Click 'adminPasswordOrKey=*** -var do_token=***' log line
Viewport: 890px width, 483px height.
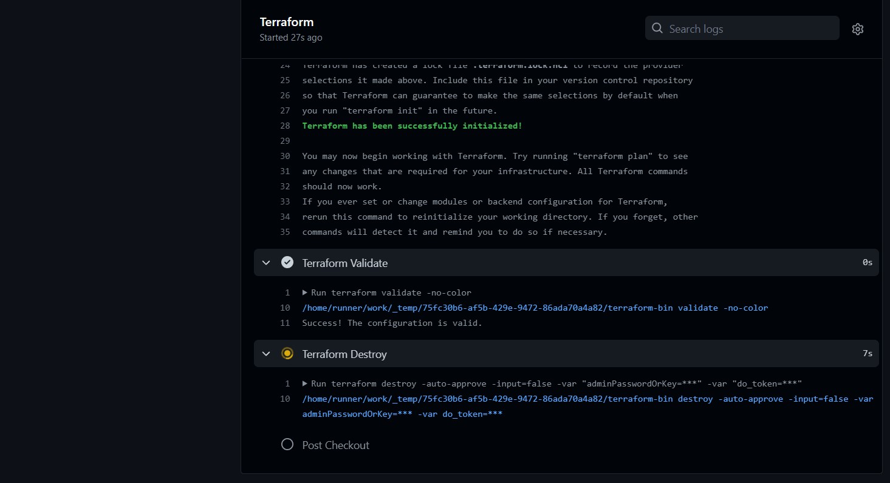pyautogui.click(x=402, y=414)
